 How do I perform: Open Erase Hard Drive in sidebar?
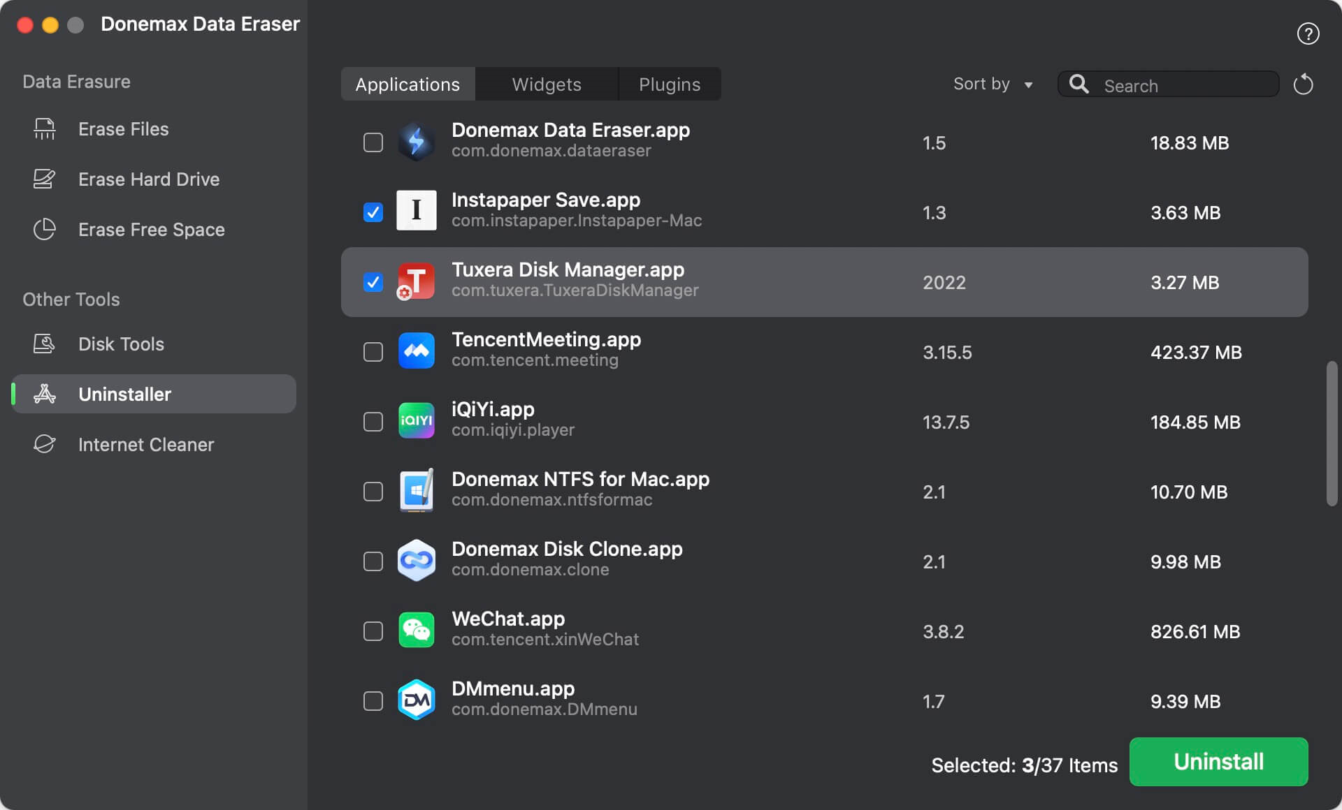154,179
